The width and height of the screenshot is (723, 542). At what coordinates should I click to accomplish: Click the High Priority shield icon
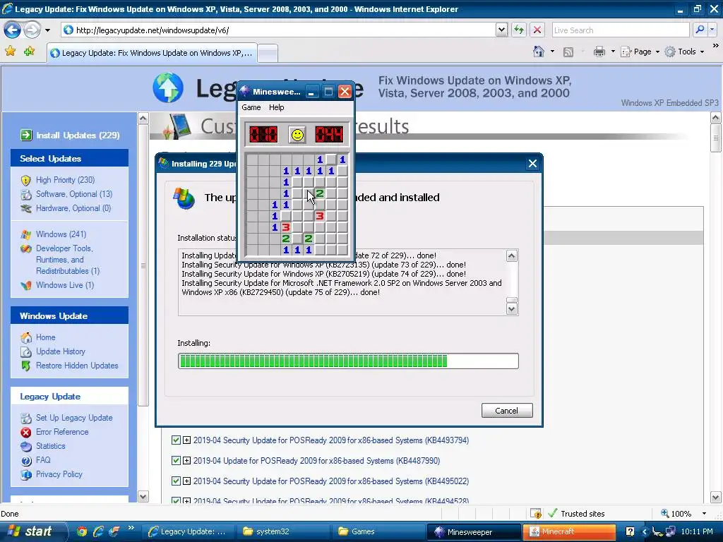click(x=26, y=180)
